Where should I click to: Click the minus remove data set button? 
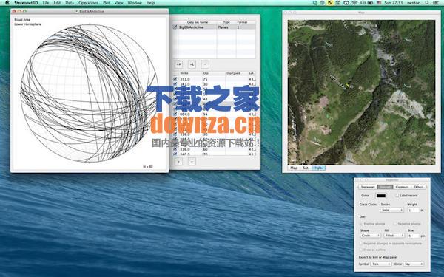point(205,64)
